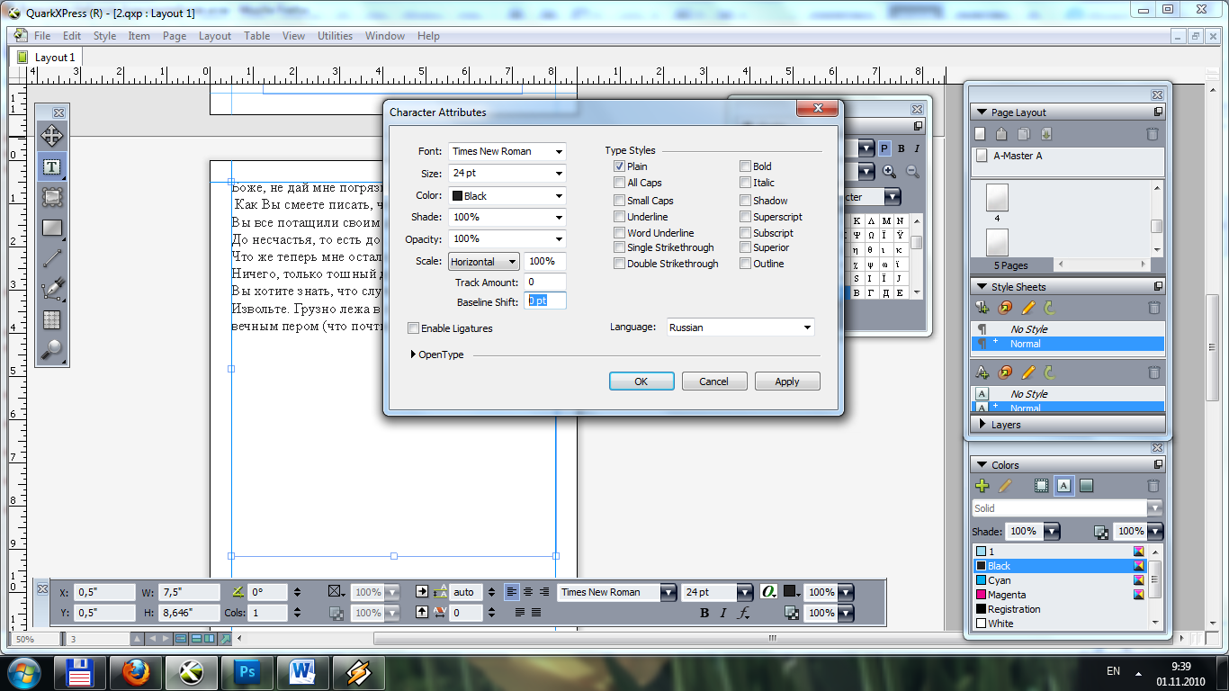The image size is (1229, 691).
Task: Click the Edit Color pencil icon
Action: (1005, 486)
